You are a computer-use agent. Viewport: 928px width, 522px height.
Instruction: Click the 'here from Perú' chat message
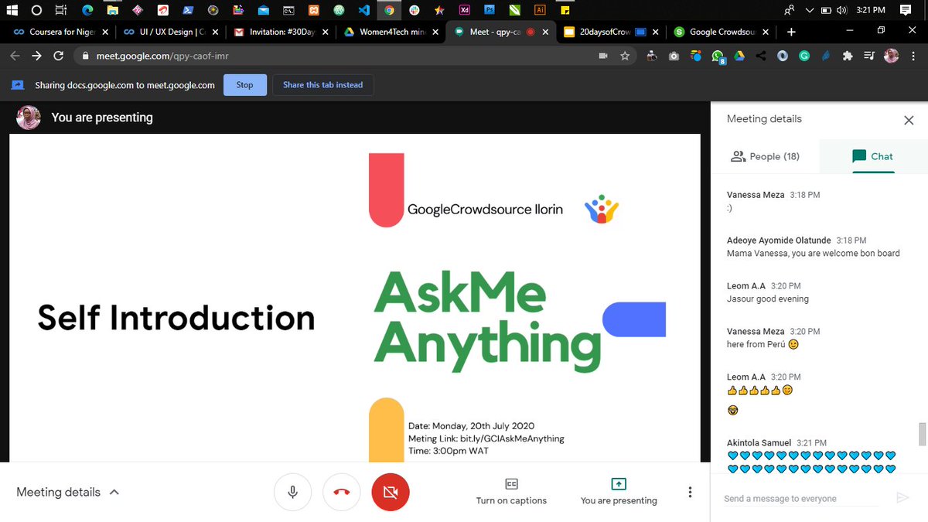click(763, 344)
